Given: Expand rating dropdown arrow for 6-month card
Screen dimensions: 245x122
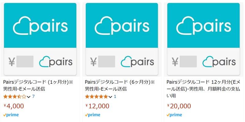Looking at the screenshot, I should [x=110, y=97].
